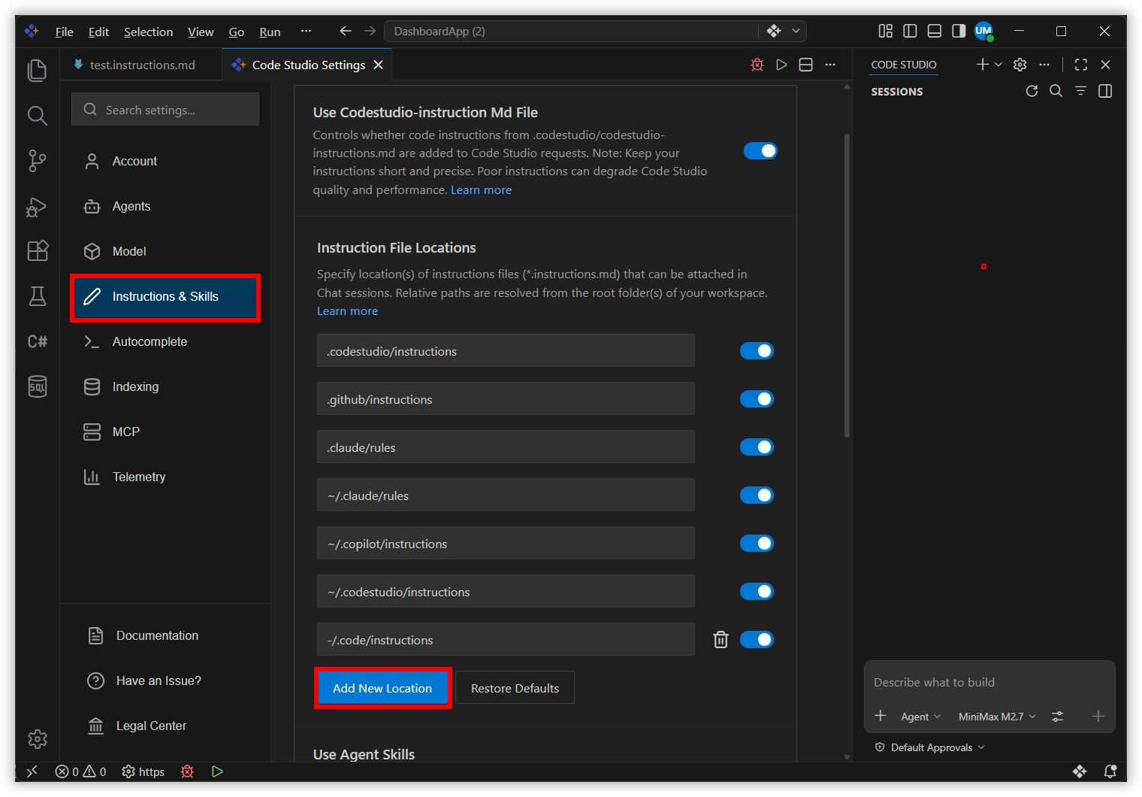
Task: Select the Model settings section
Action: (x=165, y=251)
